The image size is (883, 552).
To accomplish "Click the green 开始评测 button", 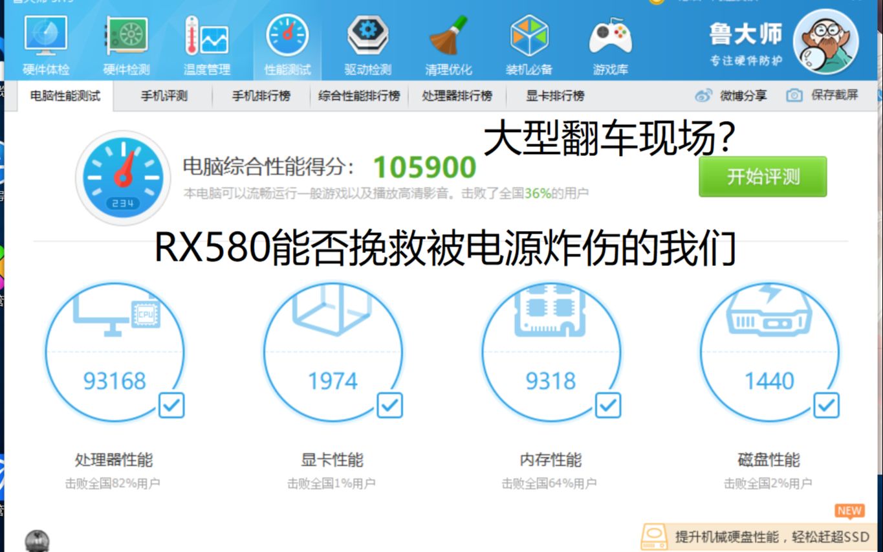I will click(x=763, y=177).
